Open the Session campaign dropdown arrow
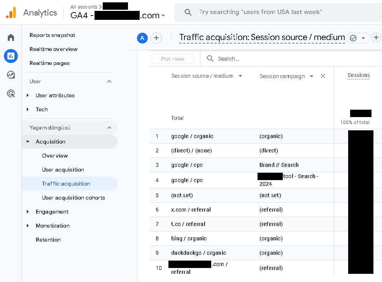Image resolution: width=382 pixels, height=282 pixels. pyautogui.click(x=312, y=76)
